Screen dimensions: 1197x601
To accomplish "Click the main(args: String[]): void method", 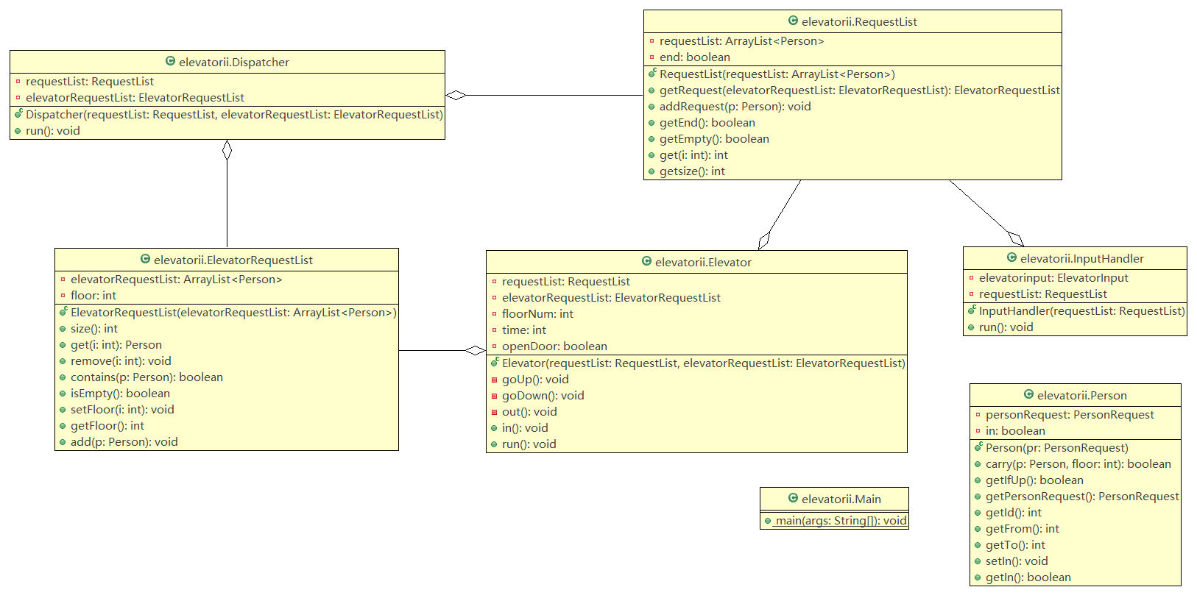I will pyautogui.click(x=841, y=521).
